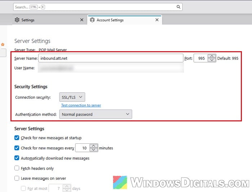The width and height of the screenshot is (252, 192).
Task: Click the Port number field
Action: 201,58
